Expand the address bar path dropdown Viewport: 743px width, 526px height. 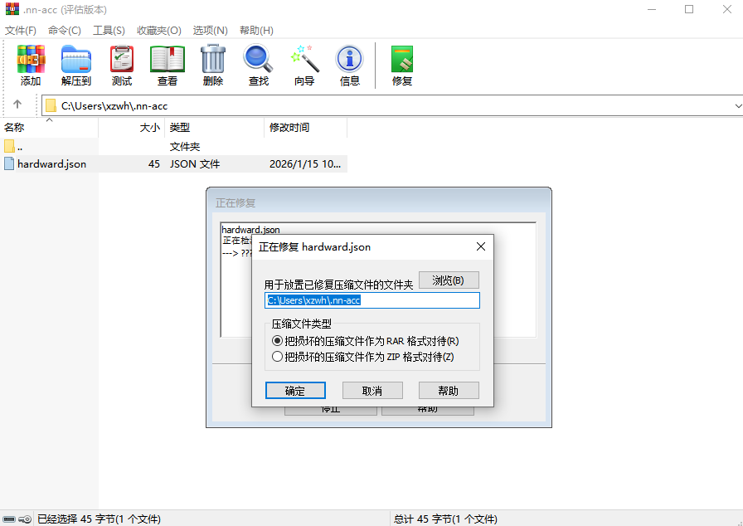[x=738, y=105]
